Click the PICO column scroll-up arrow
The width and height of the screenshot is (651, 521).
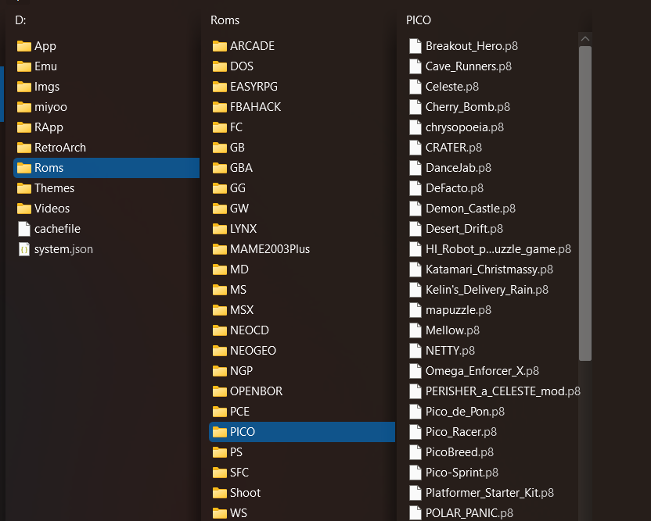pos(585,39)
